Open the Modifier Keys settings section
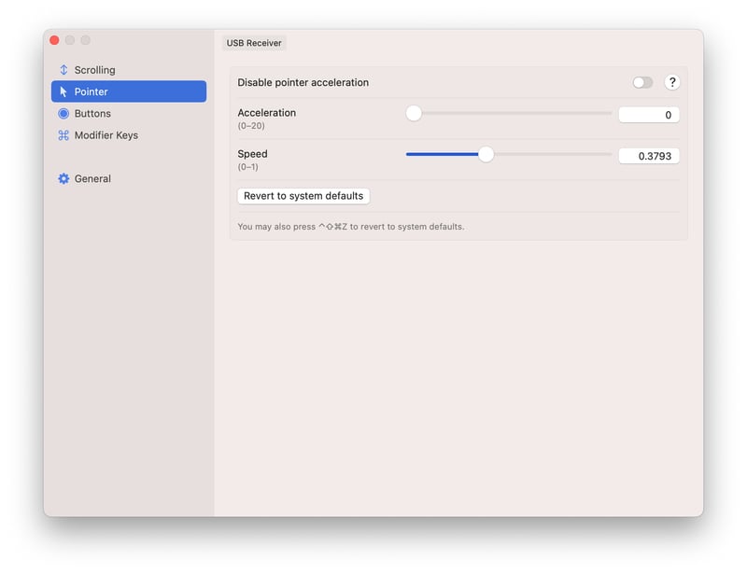 click(x=106, y=135)
